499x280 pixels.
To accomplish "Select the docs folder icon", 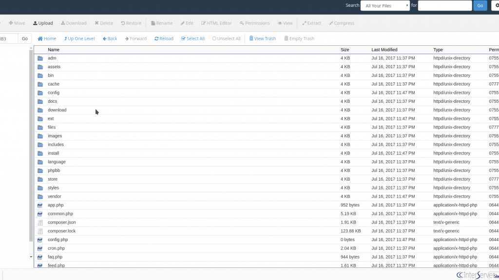I will (40, 101).
